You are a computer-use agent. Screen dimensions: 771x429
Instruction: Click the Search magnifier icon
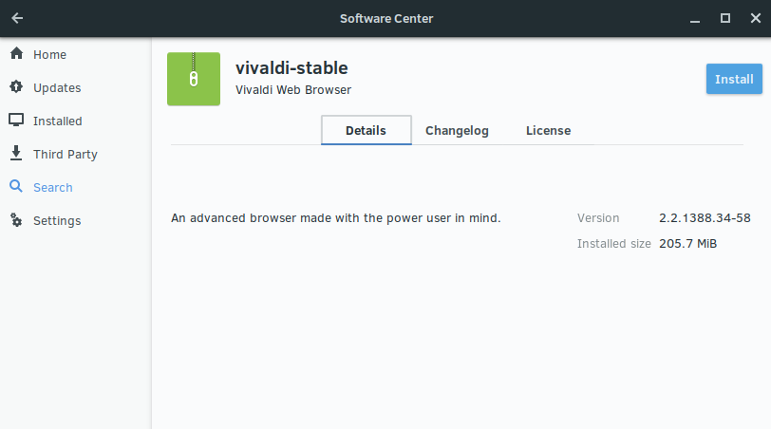point(16,186)
